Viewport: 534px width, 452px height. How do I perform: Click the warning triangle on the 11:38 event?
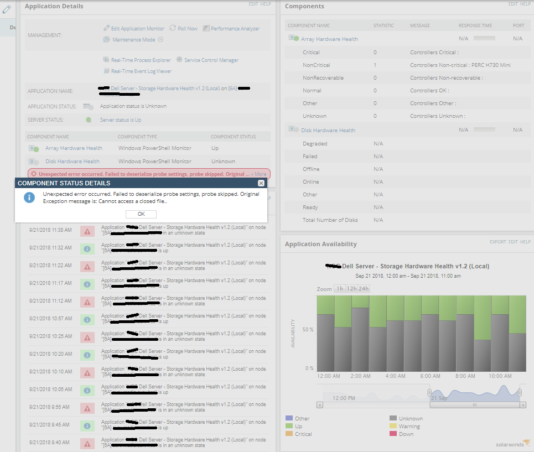[87, 231]
